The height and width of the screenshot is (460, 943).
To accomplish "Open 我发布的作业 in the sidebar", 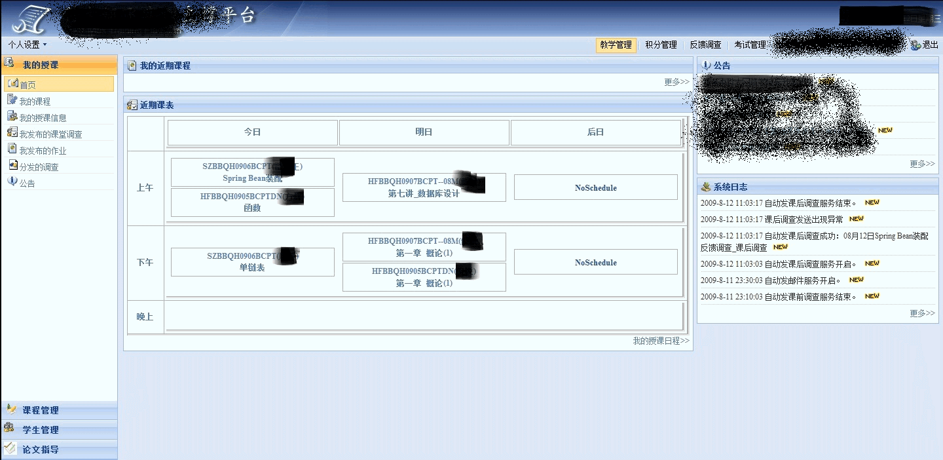I will pyautogui.click(x=43, y=151).
